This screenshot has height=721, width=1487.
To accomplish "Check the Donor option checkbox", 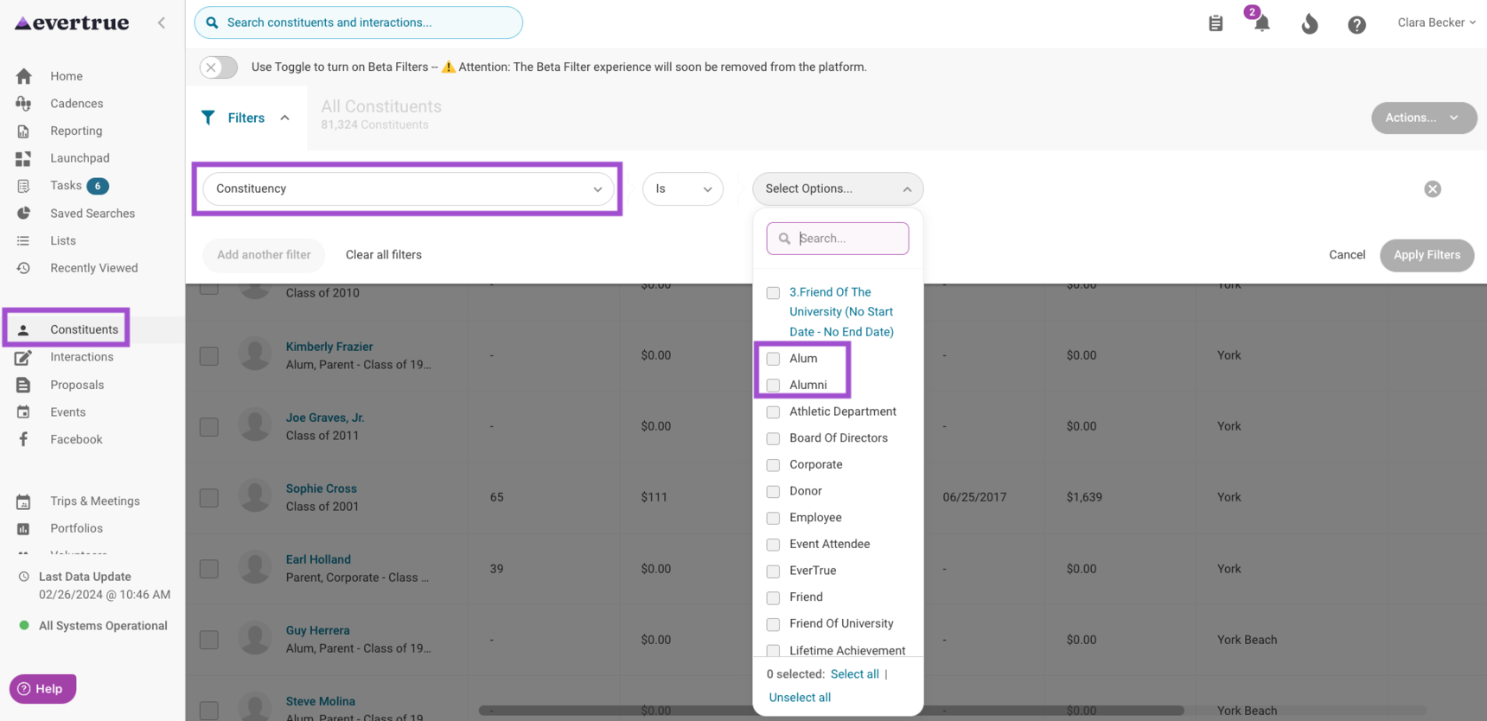I will coord(773,492).
